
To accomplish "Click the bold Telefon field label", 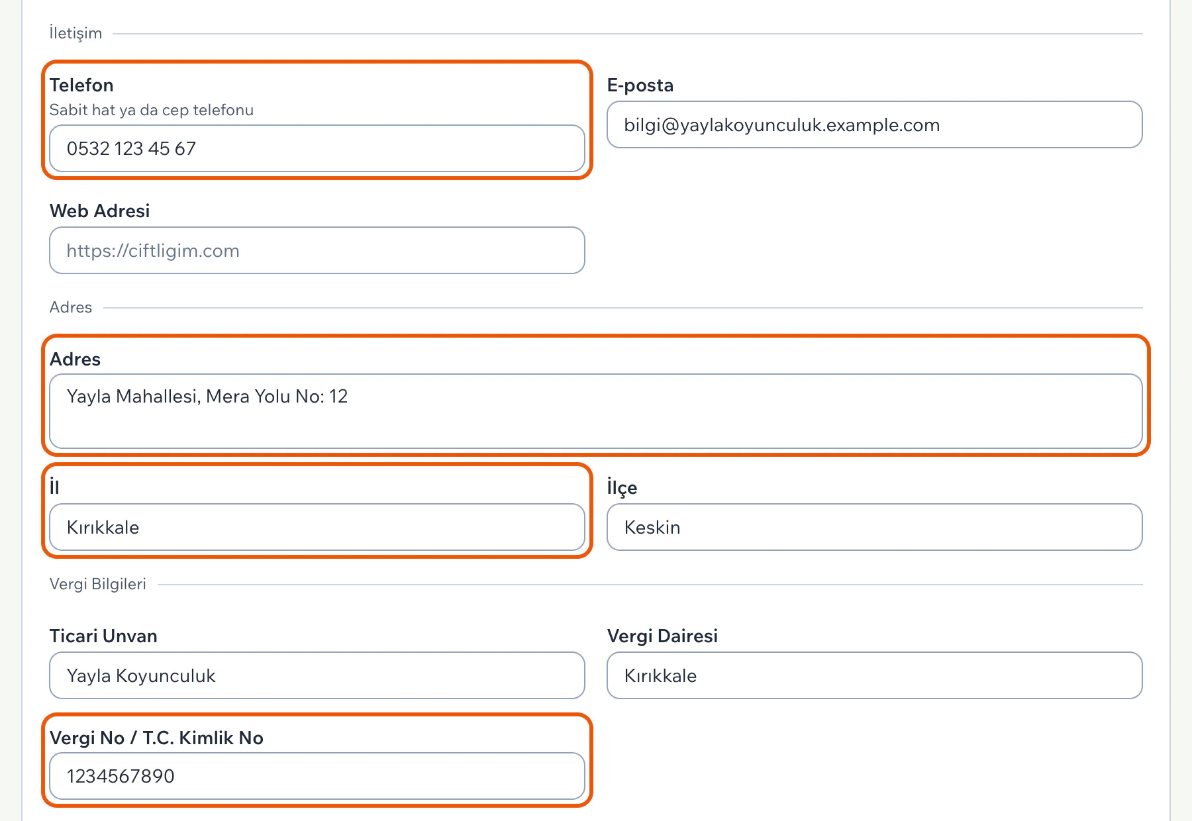I will point(81,85).
